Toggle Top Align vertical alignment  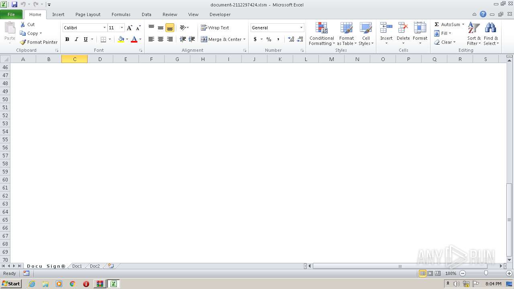point(151,28)
